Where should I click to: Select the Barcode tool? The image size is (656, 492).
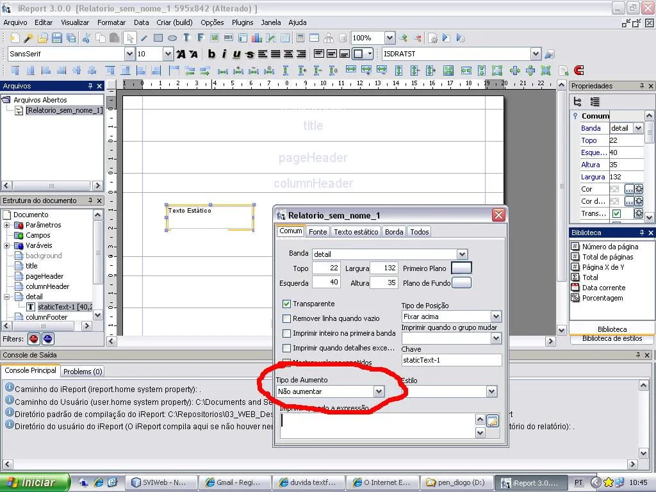(229, 38)
